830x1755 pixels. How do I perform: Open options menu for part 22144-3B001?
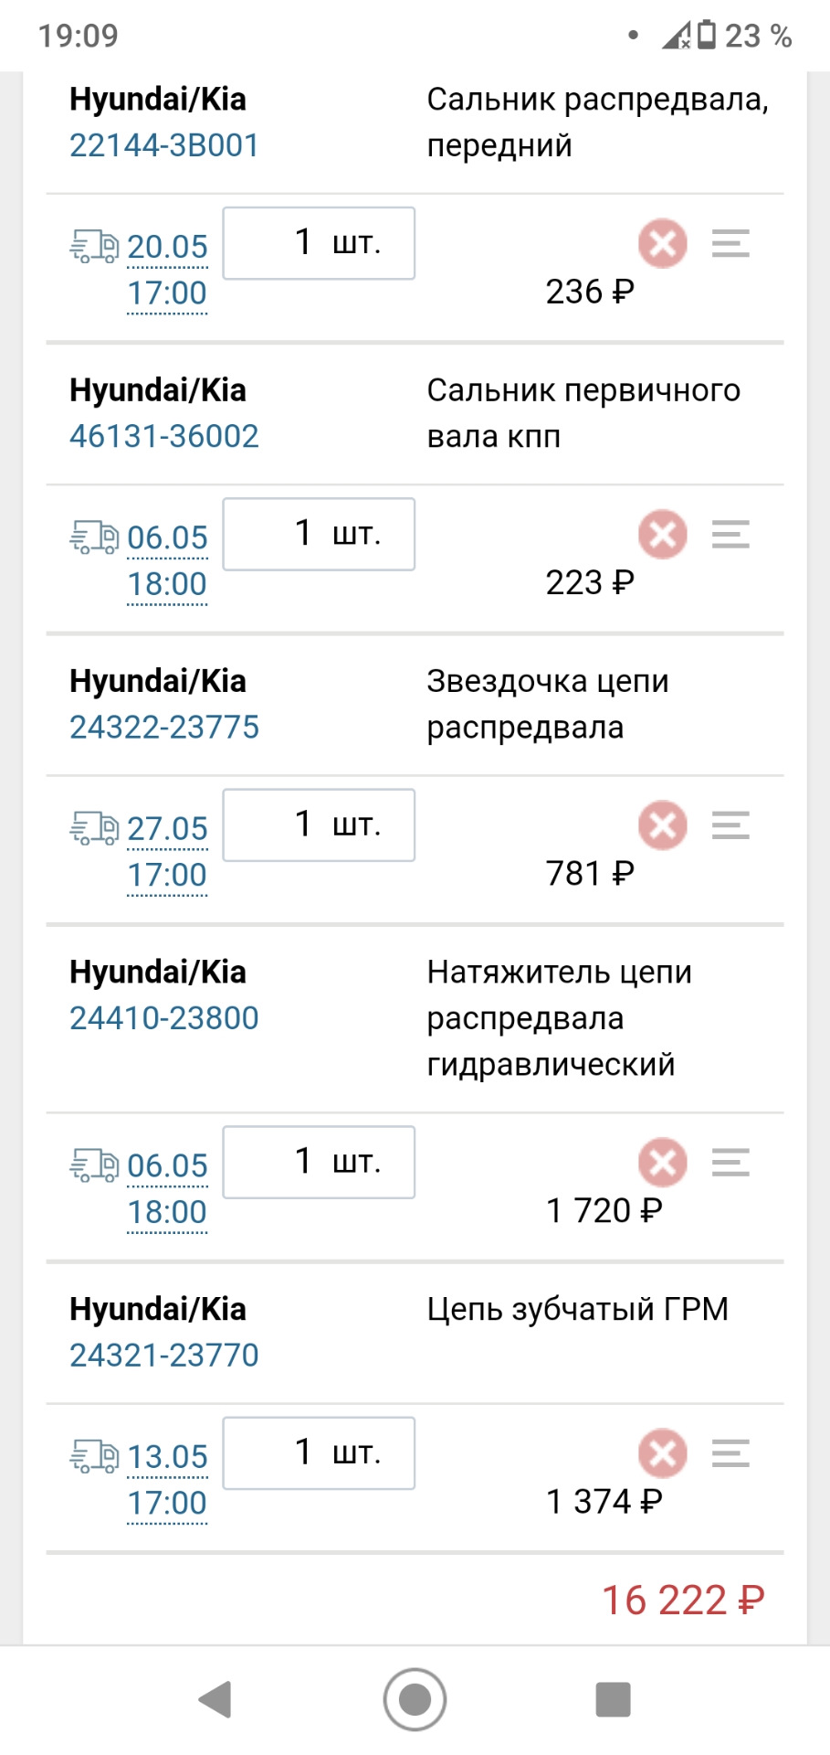[x=730, y=243]
